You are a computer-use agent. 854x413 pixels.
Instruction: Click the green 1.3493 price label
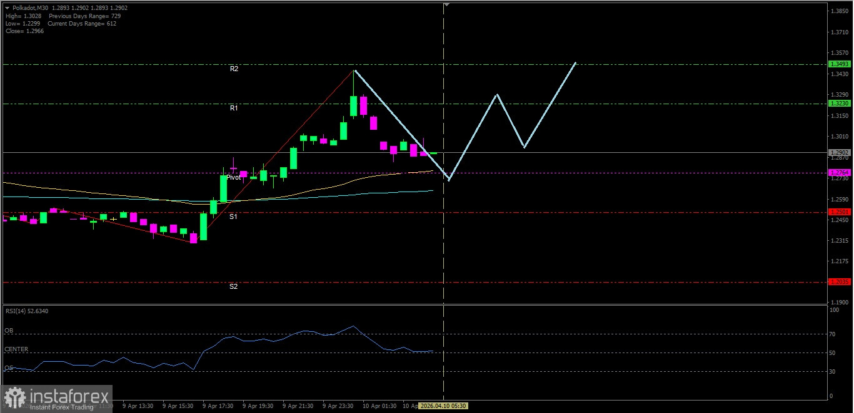(x=840, y=64)
